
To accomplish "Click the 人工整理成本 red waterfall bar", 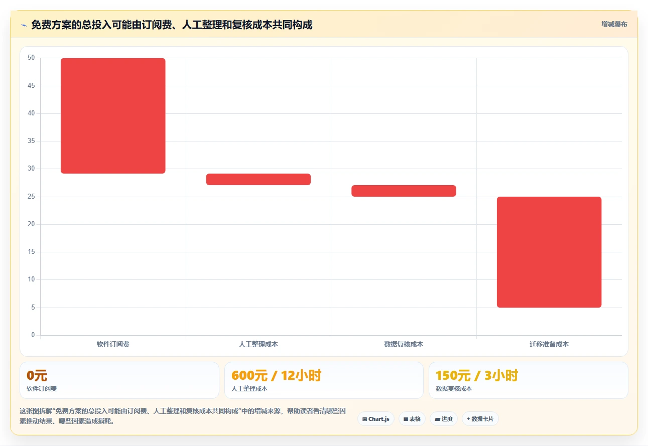I will pyautogui.click(x=258, y=180).
